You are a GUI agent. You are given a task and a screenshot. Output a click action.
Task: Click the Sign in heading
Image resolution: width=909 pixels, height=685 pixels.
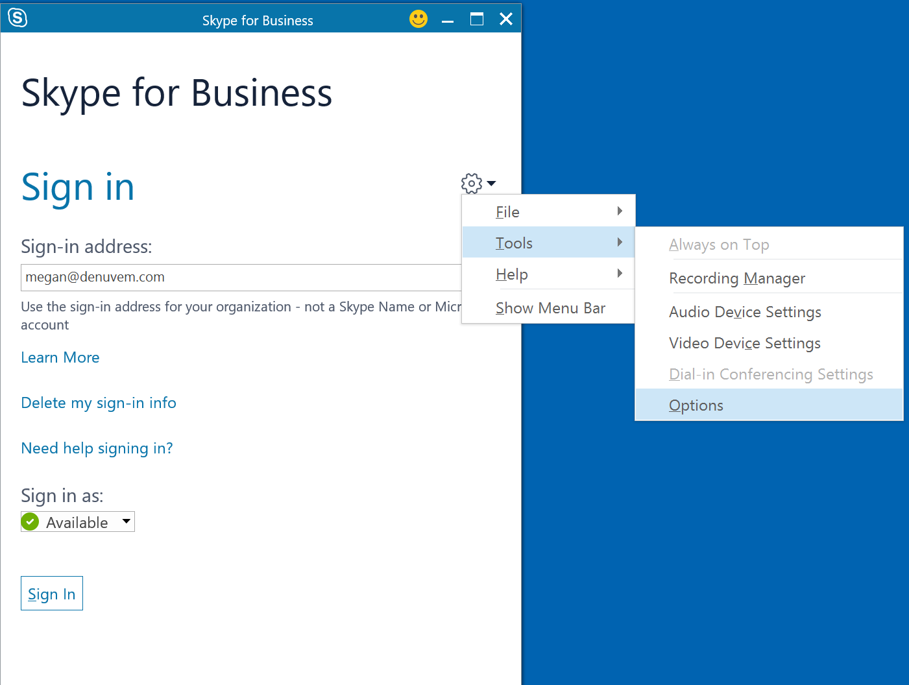78,187
